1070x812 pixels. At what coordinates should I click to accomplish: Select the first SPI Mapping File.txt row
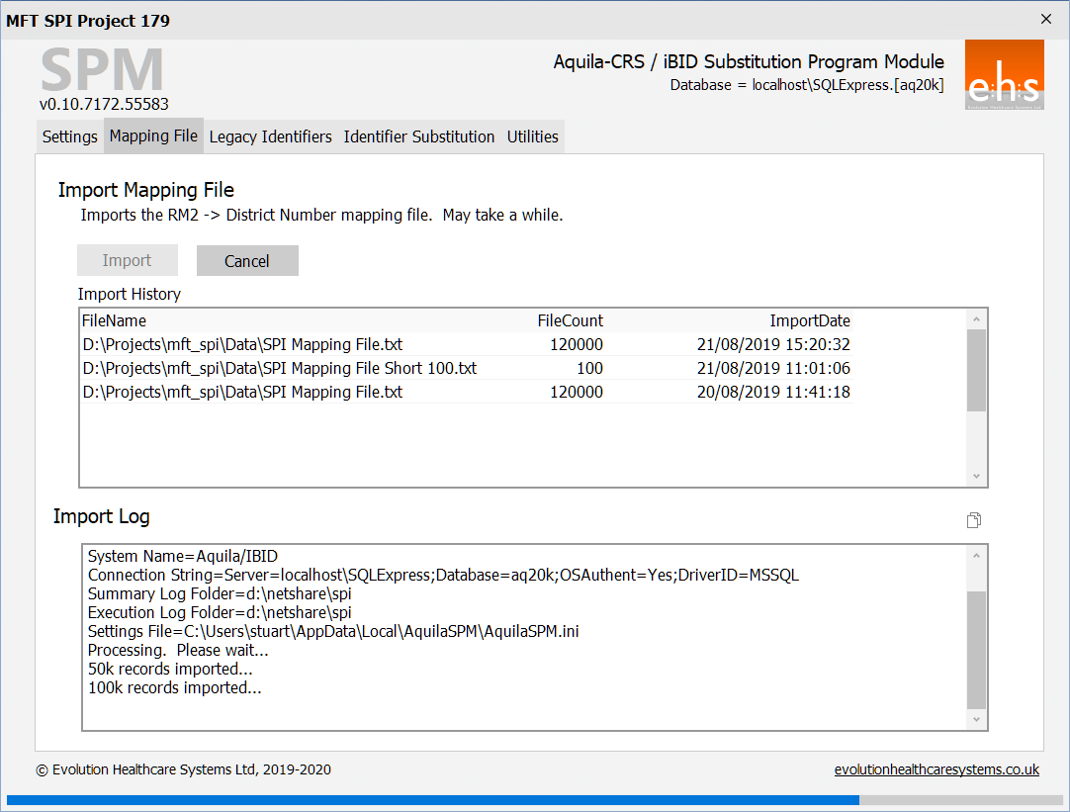(x=242, y=345)
